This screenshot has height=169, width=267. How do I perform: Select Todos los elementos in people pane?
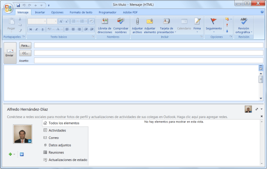coord(65,123)
